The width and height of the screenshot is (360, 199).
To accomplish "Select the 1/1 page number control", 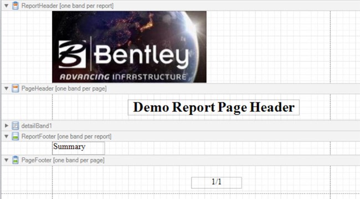I will tap(217, 182).
